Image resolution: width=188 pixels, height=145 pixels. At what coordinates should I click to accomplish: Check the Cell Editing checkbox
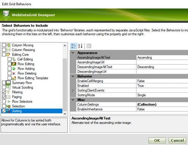[9, 59]
